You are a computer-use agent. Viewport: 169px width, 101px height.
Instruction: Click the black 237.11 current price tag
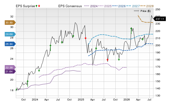(160, 19)
